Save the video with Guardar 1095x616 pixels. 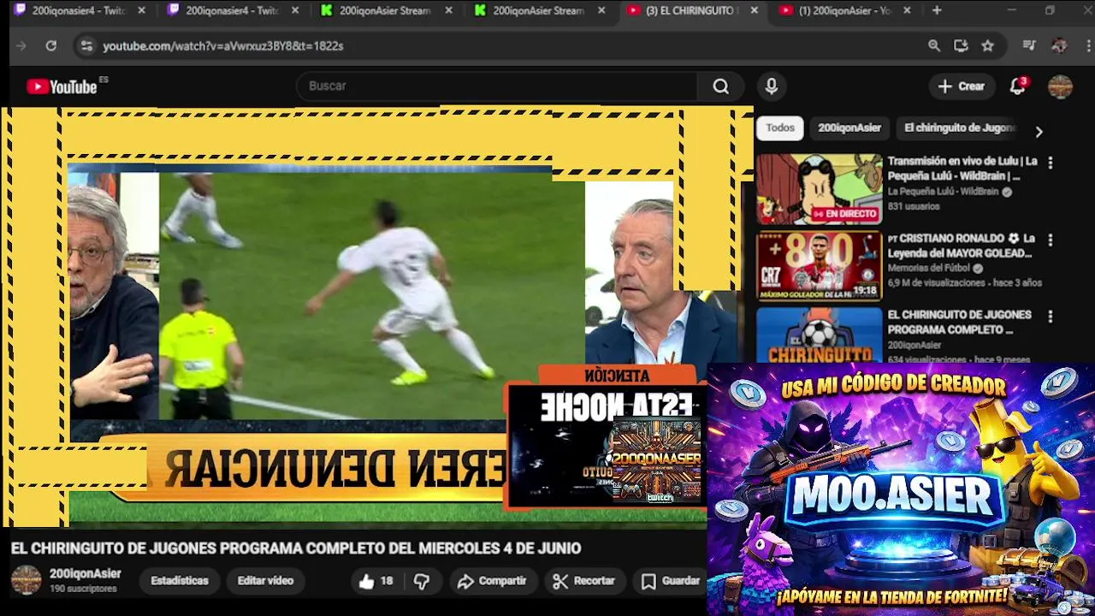click(x=671, y=581)
